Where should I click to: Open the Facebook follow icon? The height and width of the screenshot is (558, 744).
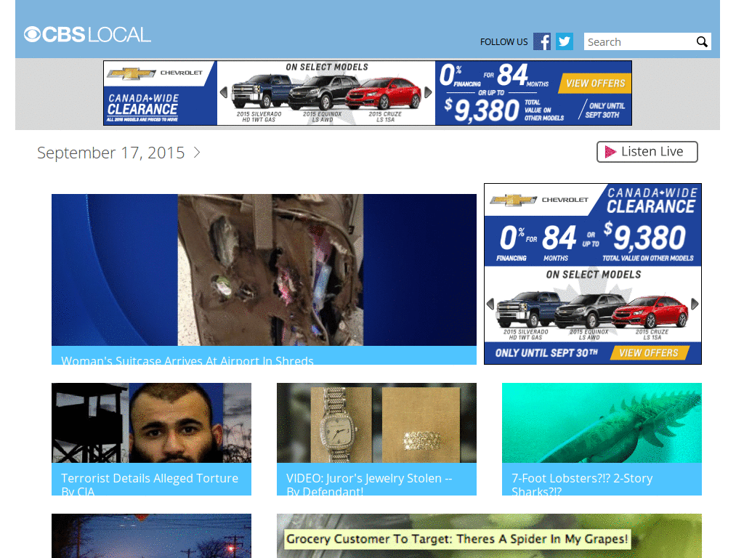tap(542, 41)
